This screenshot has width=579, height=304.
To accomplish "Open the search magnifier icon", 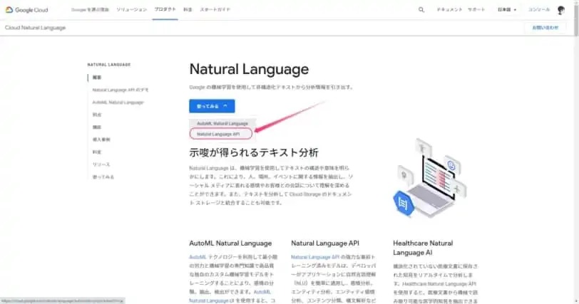I will tap(421, 10).
